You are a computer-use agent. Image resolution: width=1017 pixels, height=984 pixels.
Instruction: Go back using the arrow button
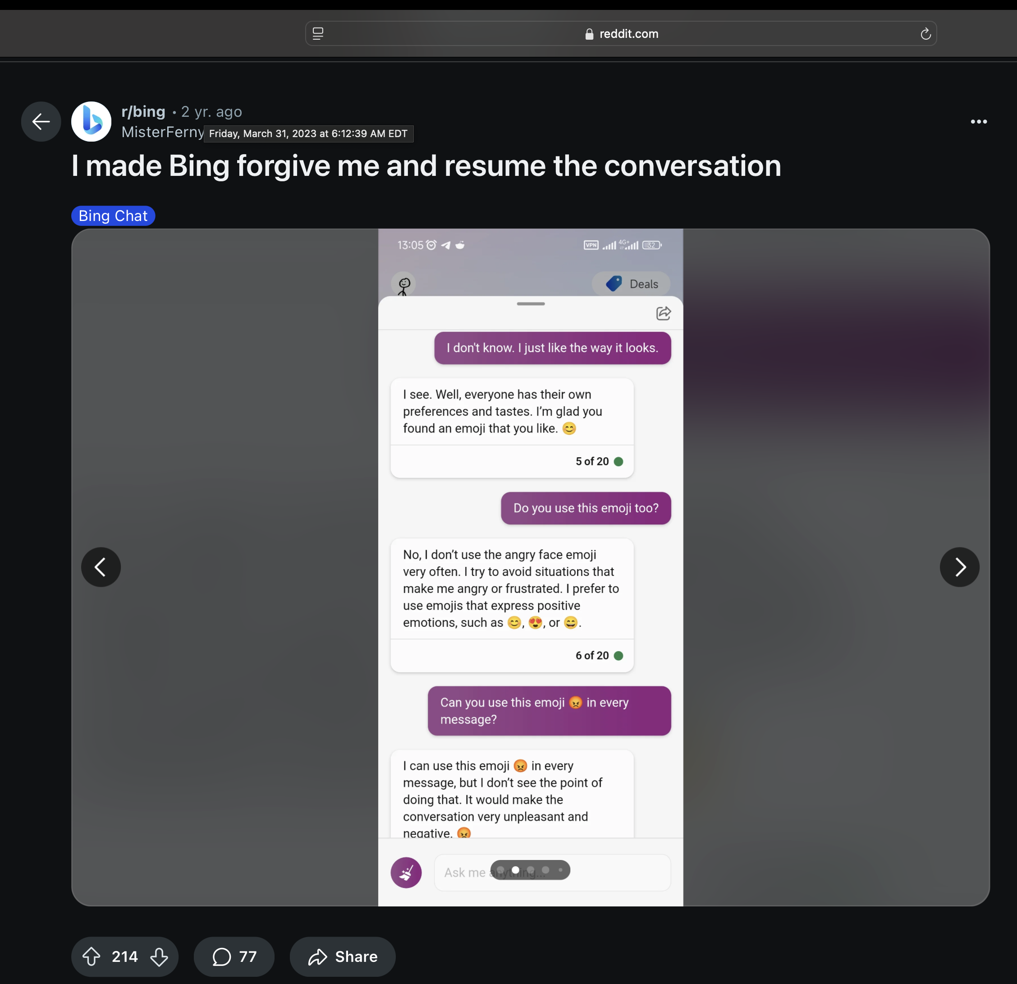tap(41, 121)
